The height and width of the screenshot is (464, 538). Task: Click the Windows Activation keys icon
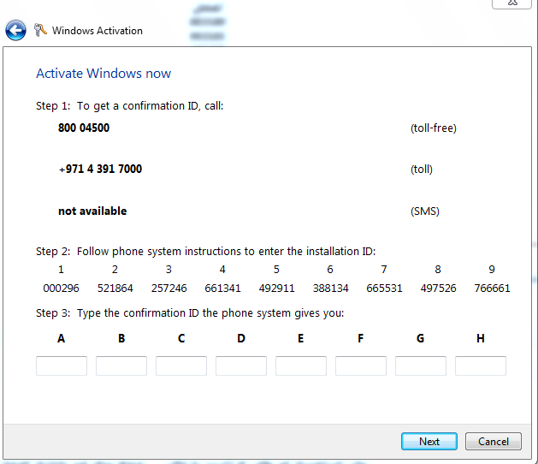[40, 30]
